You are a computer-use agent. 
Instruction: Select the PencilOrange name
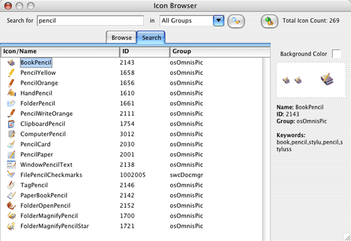tap(39, 83)
